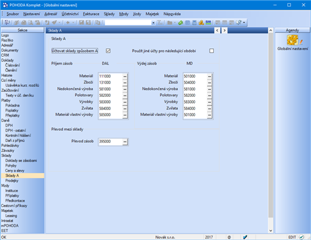Image resolution: width=311 pixels, height=240 pixels.
Task: Click the greyed copy documents icon
Action: click(98, 22)
